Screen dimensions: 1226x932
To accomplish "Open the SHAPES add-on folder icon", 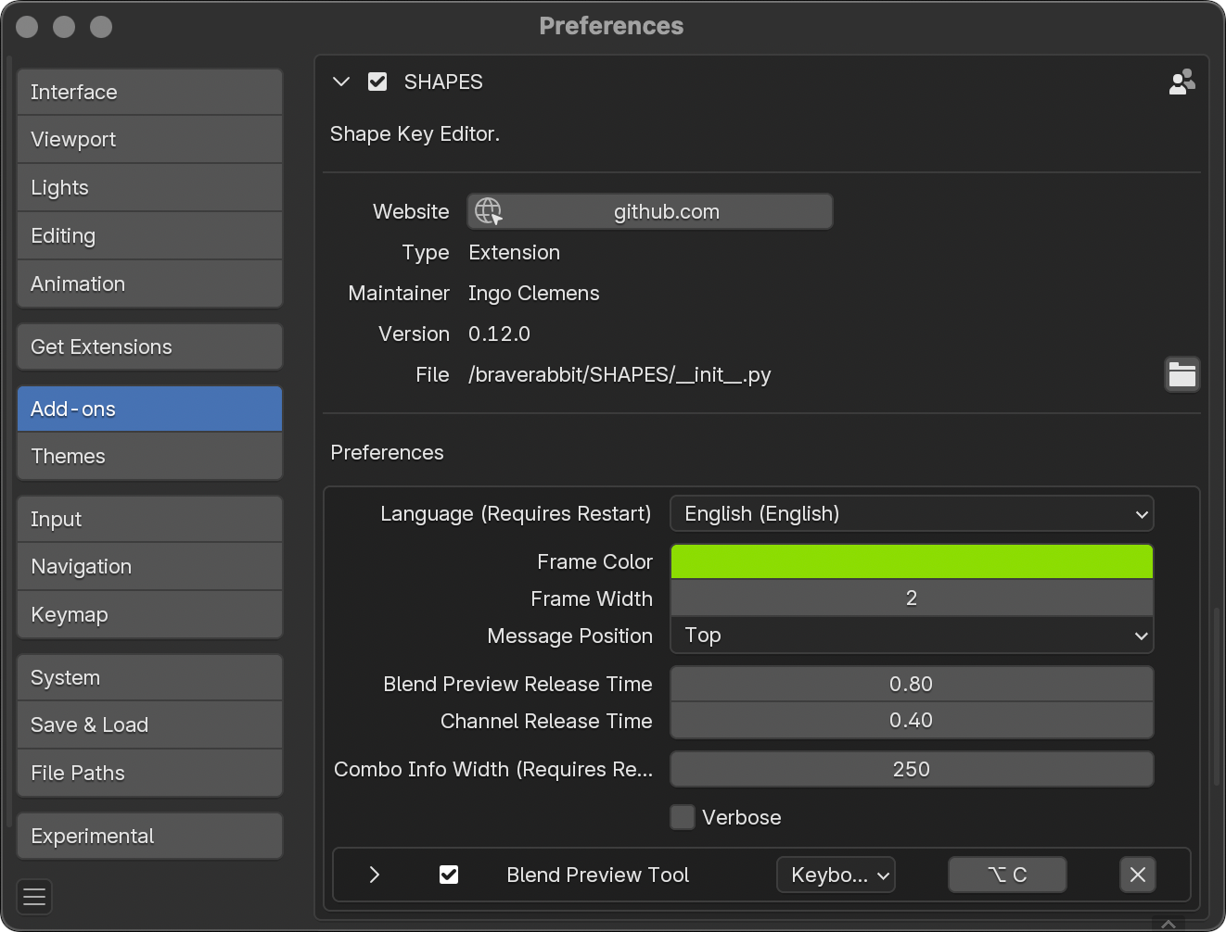I will click(1181, 374).
